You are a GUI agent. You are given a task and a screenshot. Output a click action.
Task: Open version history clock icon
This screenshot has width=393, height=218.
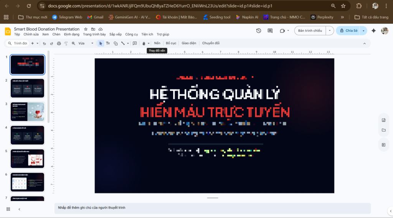pyautogui.click(x=259, y=31)
